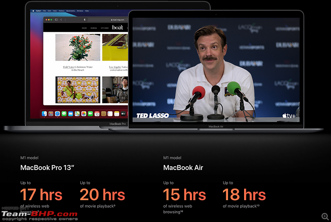Open the Help menu
Screen dimensions: 331x222
(87, 11)
